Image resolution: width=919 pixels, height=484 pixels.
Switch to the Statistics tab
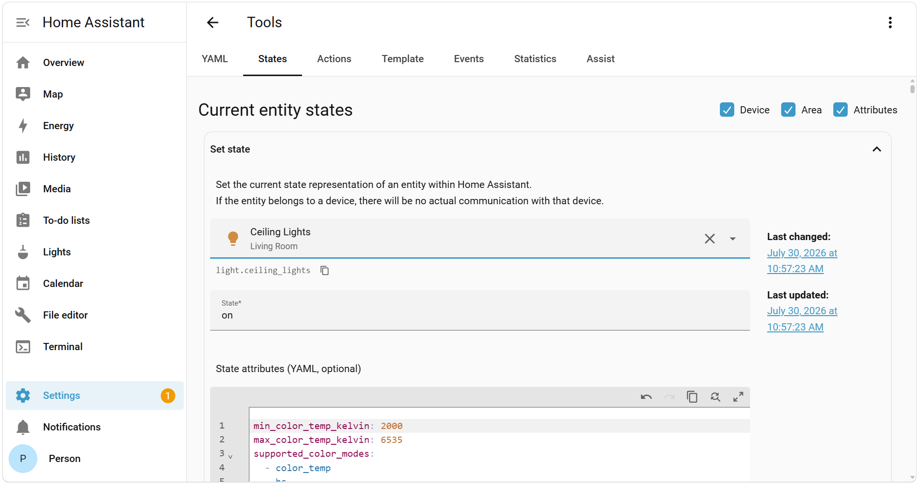tap(535, 59)
